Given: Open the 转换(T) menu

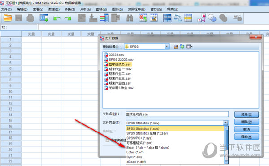Looking at the screenshot, I should (x=69, y=9).
